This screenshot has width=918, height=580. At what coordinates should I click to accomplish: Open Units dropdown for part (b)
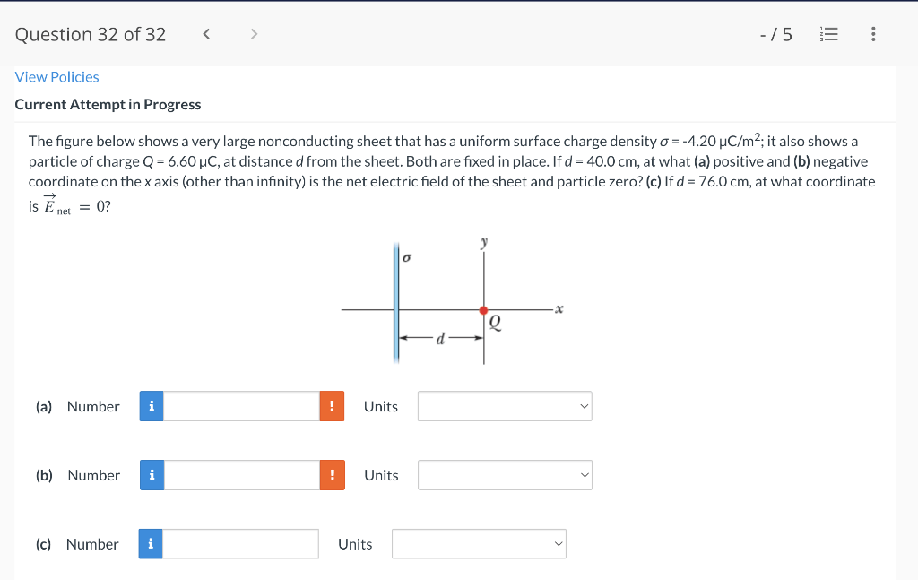click(505, 475)
